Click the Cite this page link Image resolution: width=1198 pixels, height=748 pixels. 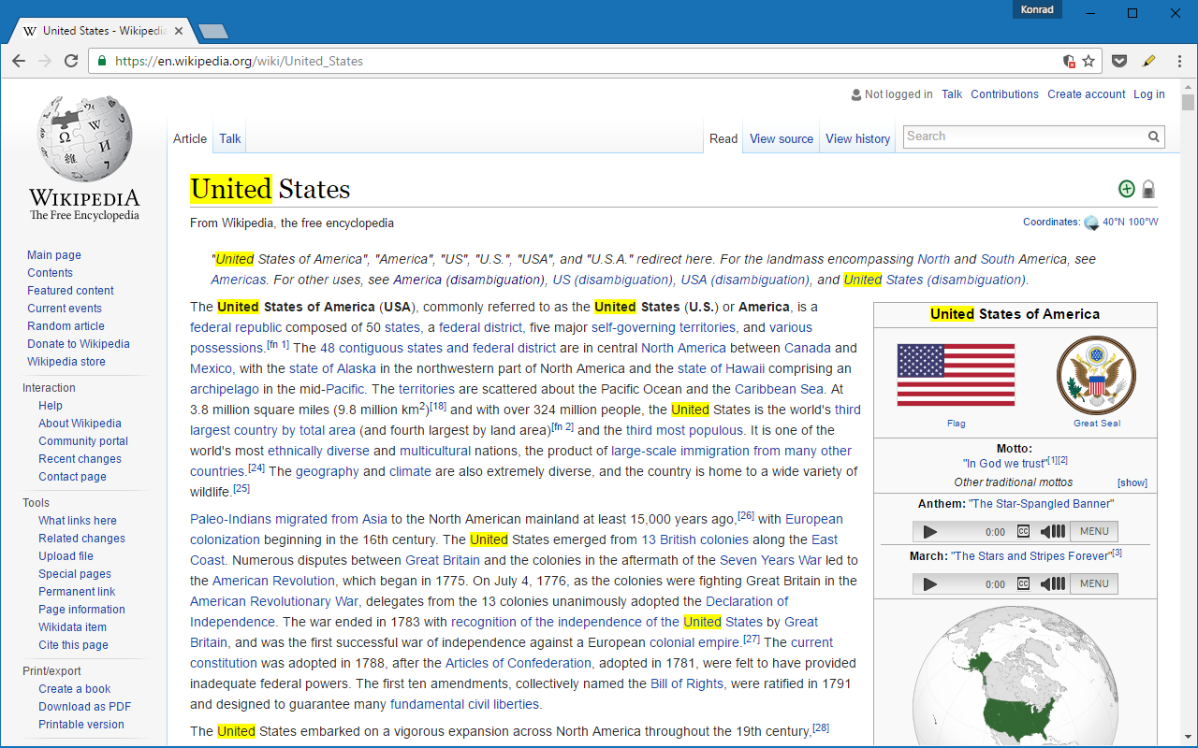tap(73, 645)
